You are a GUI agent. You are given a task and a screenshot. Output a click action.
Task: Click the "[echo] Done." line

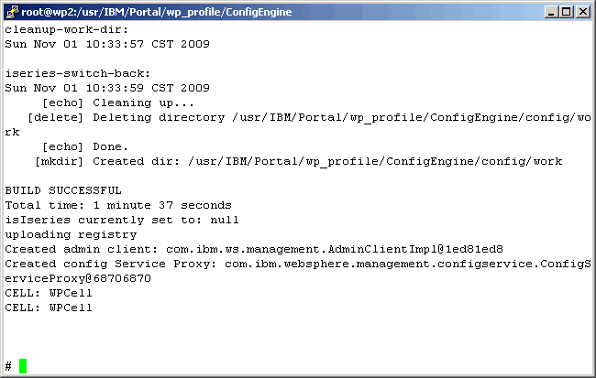84,146
